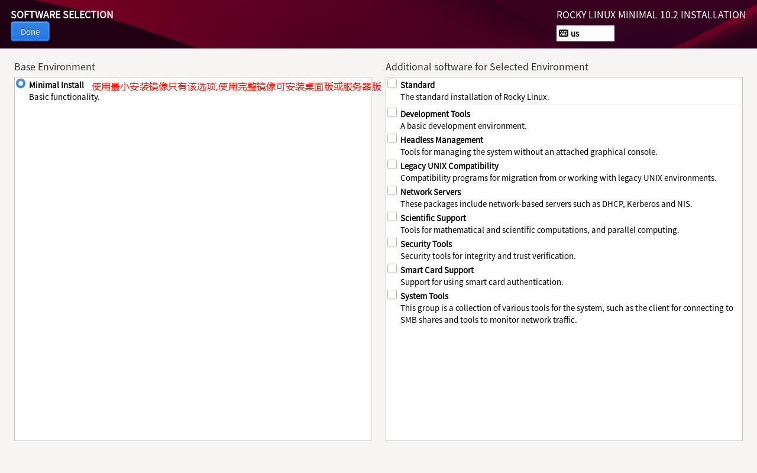Click the 'Minimal Install' label text
The height and width of the screenshot is (473, 757).
[57, 85]
